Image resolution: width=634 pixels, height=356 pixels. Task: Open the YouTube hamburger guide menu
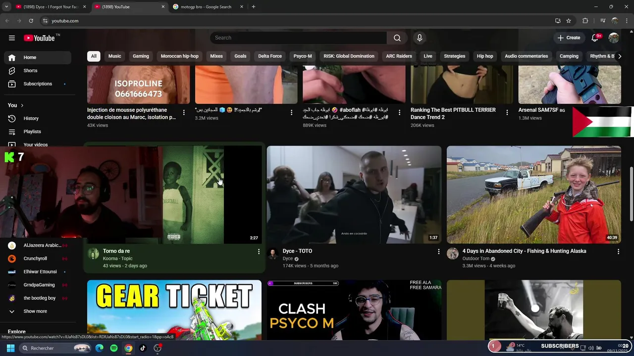(12, 38)
